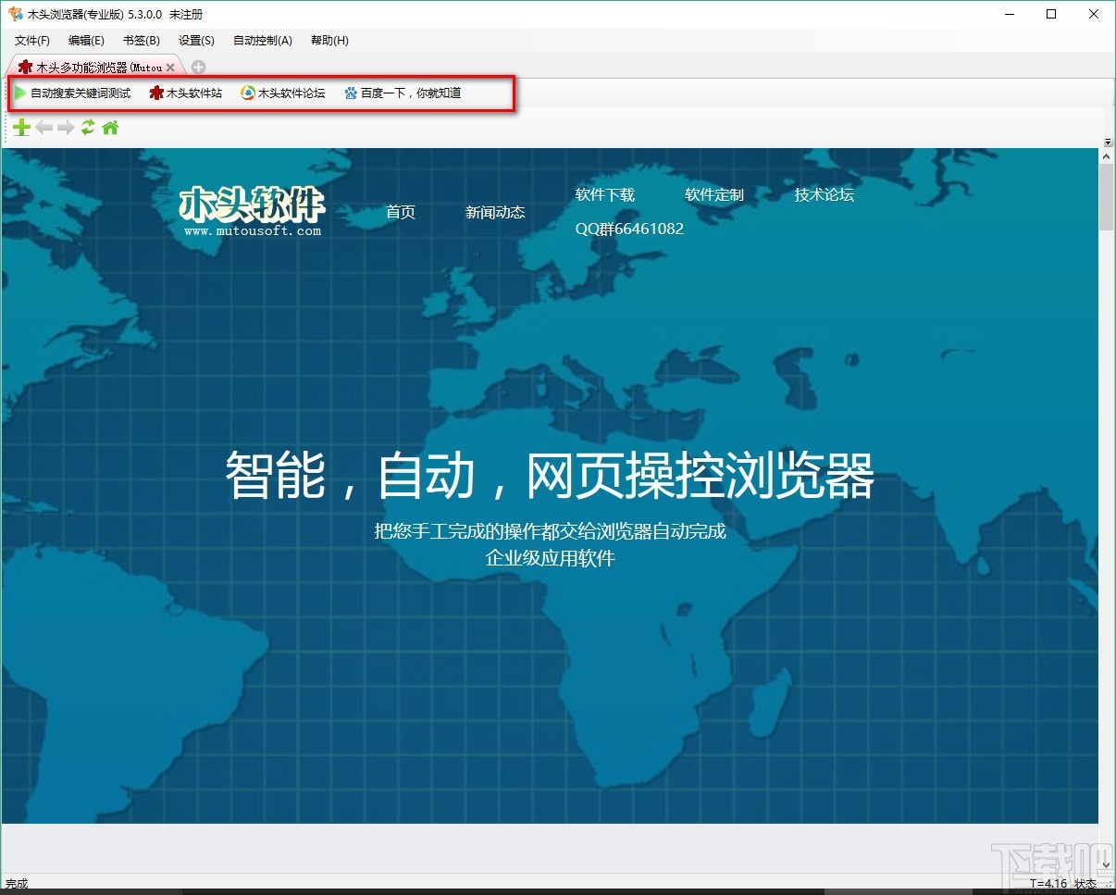Open the 木头软件论坛 bookmark
Image resolution: width=1116 pixels, height=895 pixels.
[283, 93]
